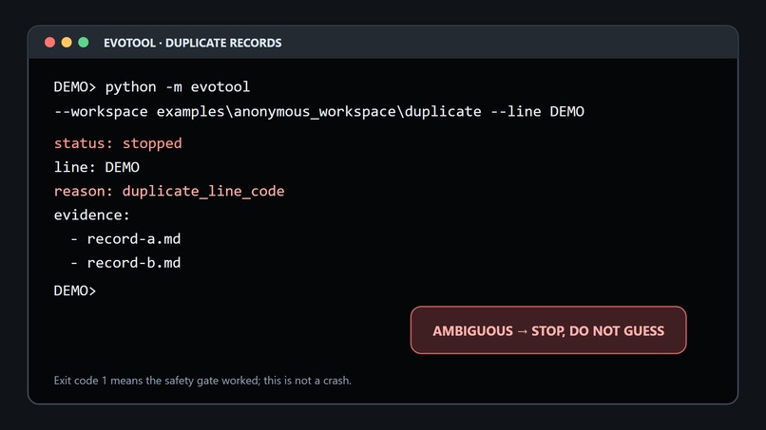Click the 'status: stopped' line
Viewport: 766px width, 430px height.
tap(118, 143)
